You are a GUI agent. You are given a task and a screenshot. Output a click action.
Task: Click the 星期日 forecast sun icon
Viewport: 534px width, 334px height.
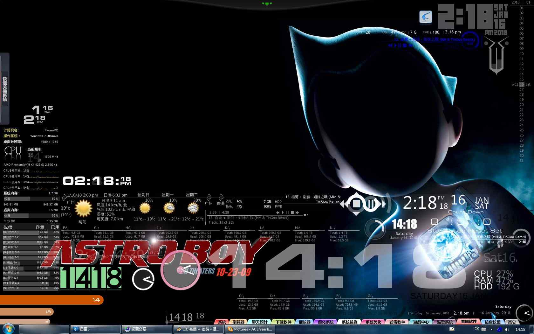pos(145,209)
